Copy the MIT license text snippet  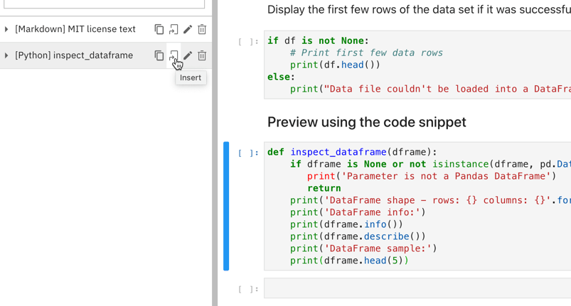(159, 29)
